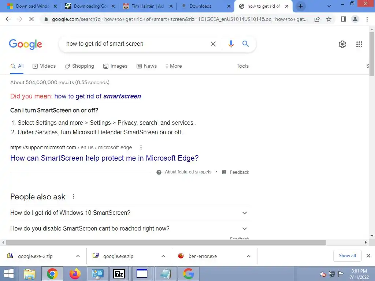The width and height of the screenshot is (375, 281).
Task: Start voice search with the microphone
Action: pos(231,44)
